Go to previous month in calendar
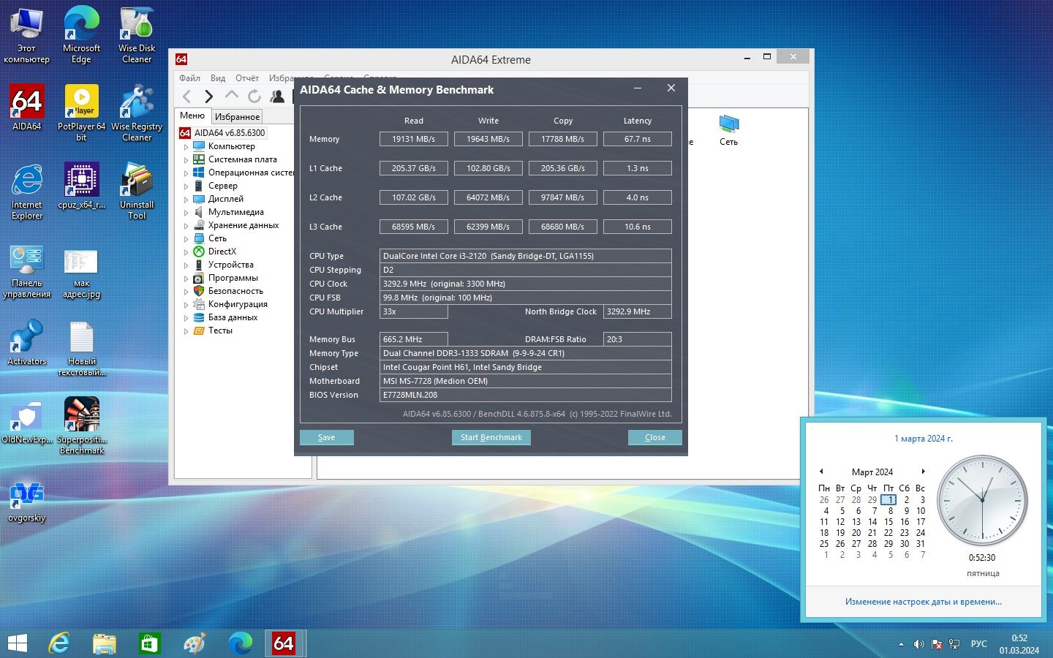 click(821, 472)
